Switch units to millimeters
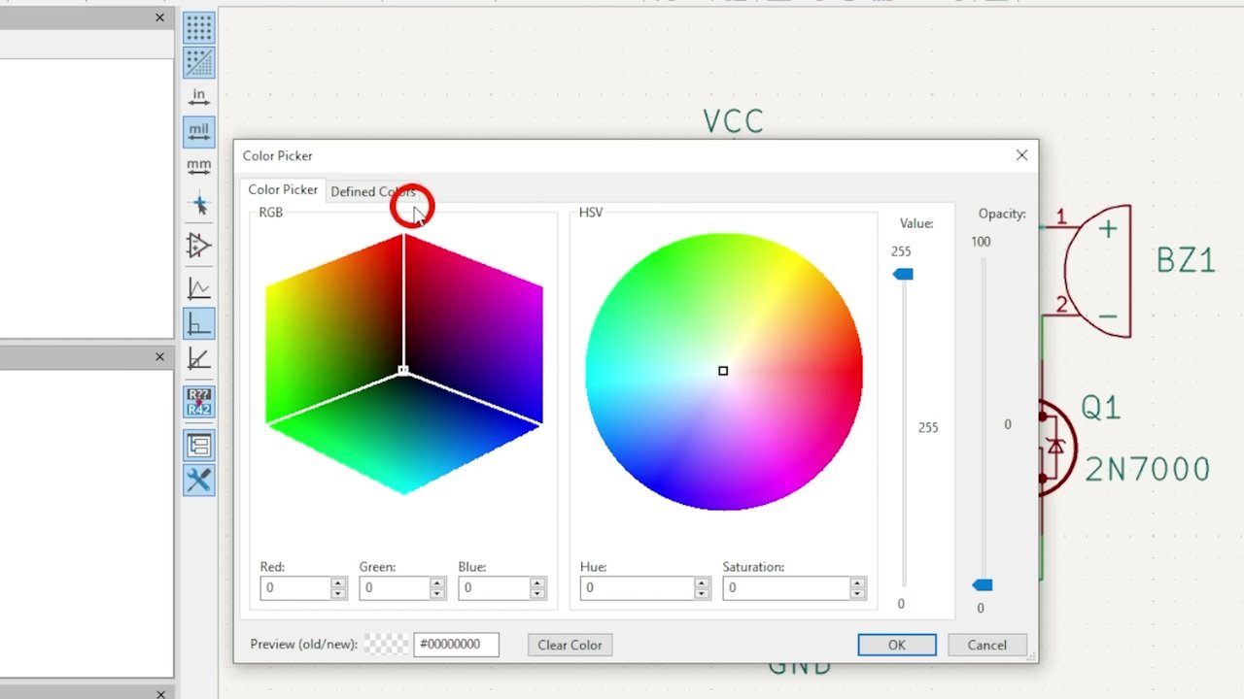This screenshot has height=699, width=1244. pyautogui.click(x=198, y=167)
